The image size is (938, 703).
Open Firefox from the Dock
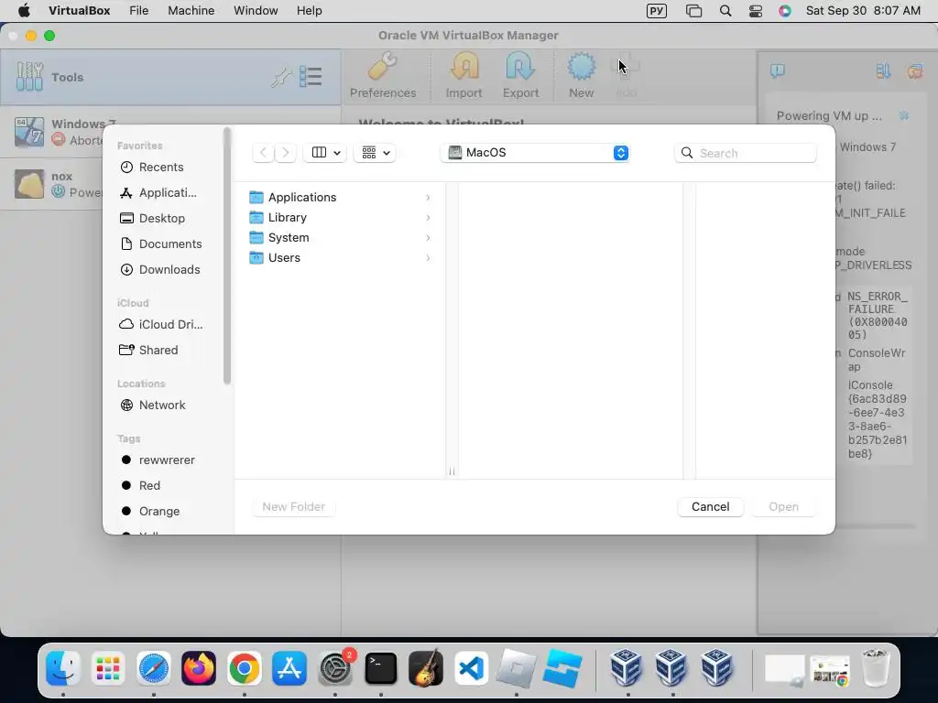[199, 667]
